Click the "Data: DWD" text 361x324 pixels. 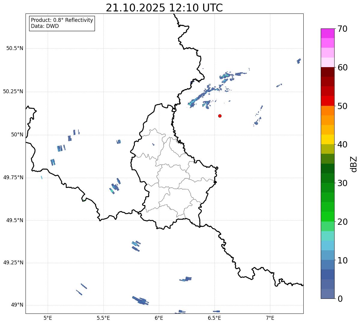pyautogui.click(x=45, y=26)
